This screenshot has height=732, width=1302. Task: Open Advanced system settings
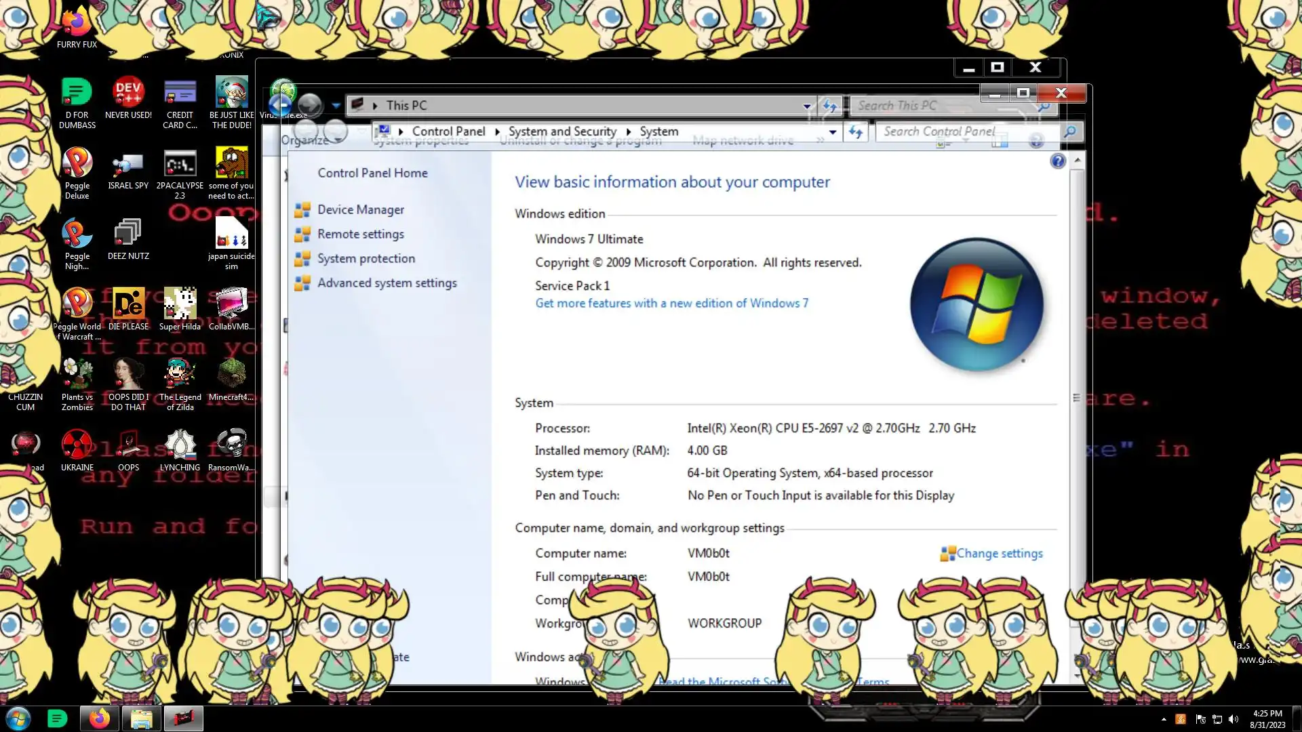(387, 283)
